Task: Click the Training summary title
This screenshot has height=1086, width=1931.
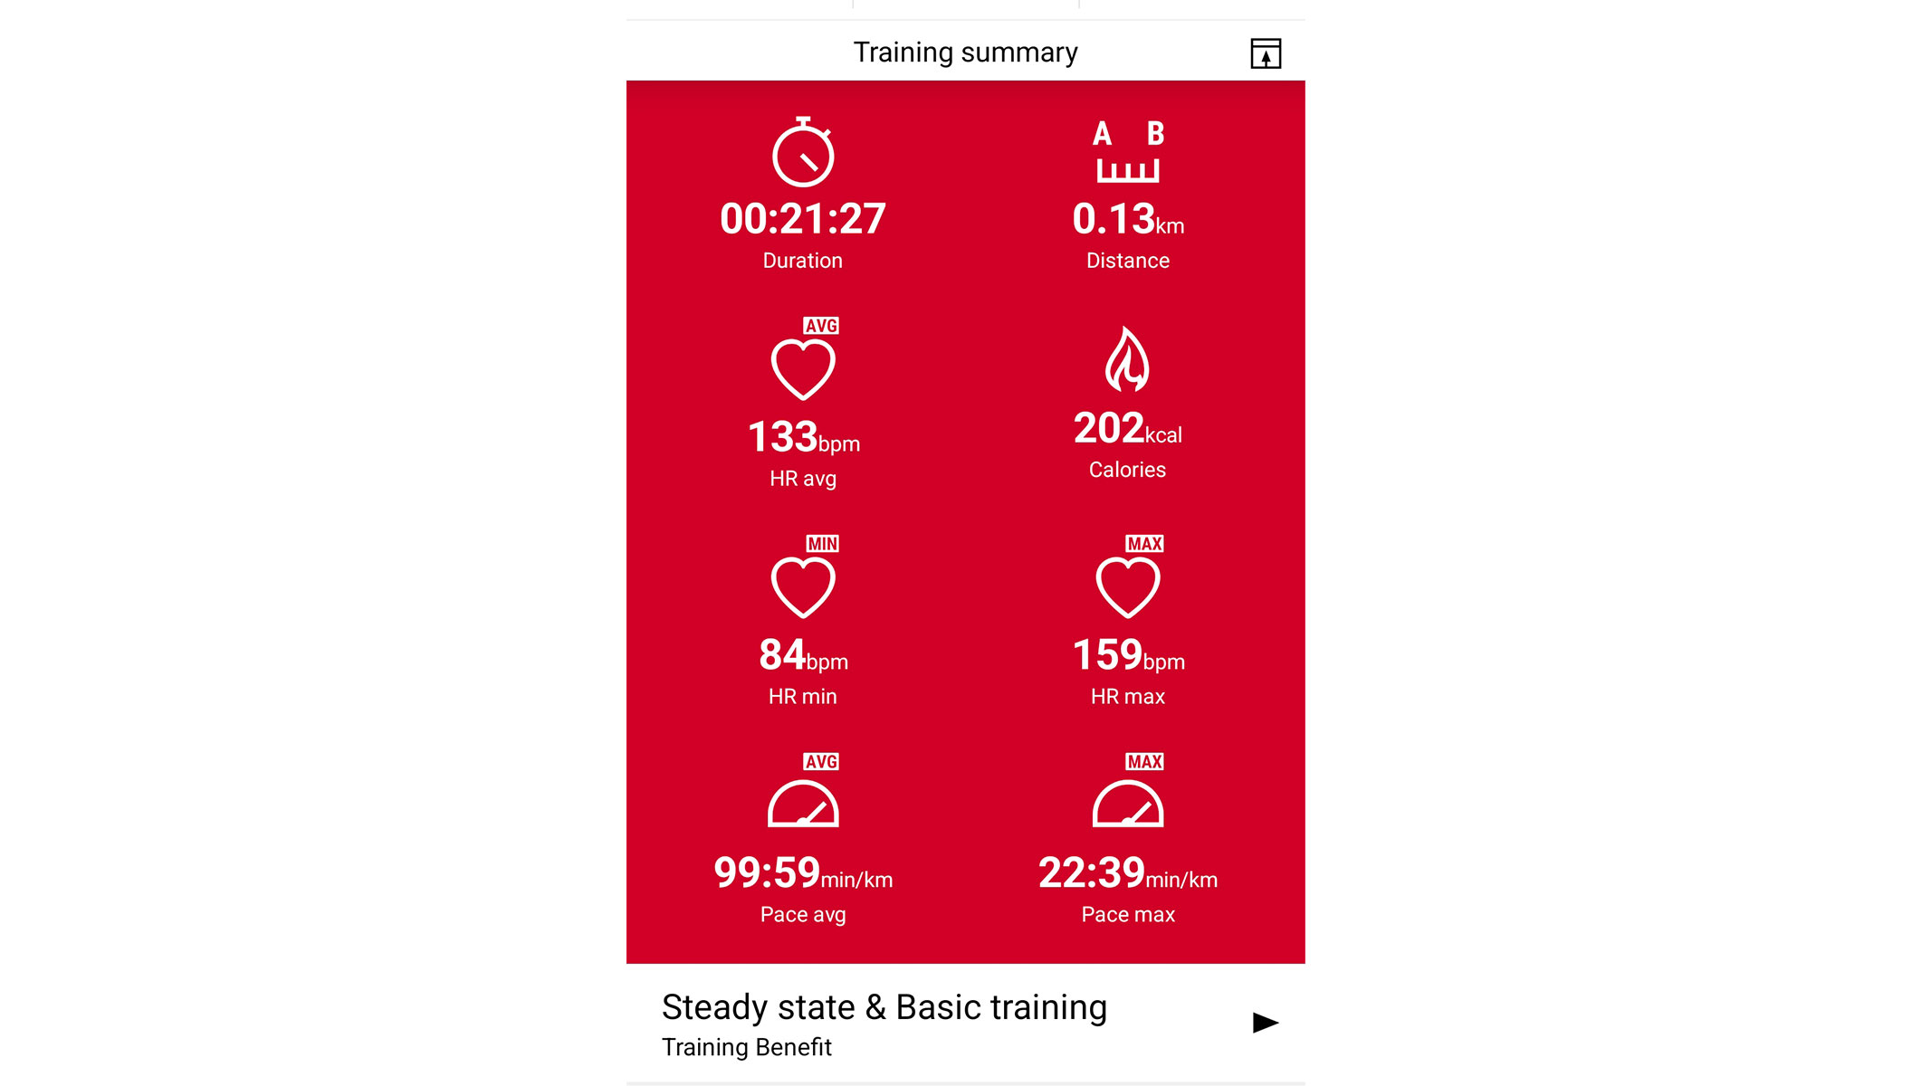Action: (965, 52)
